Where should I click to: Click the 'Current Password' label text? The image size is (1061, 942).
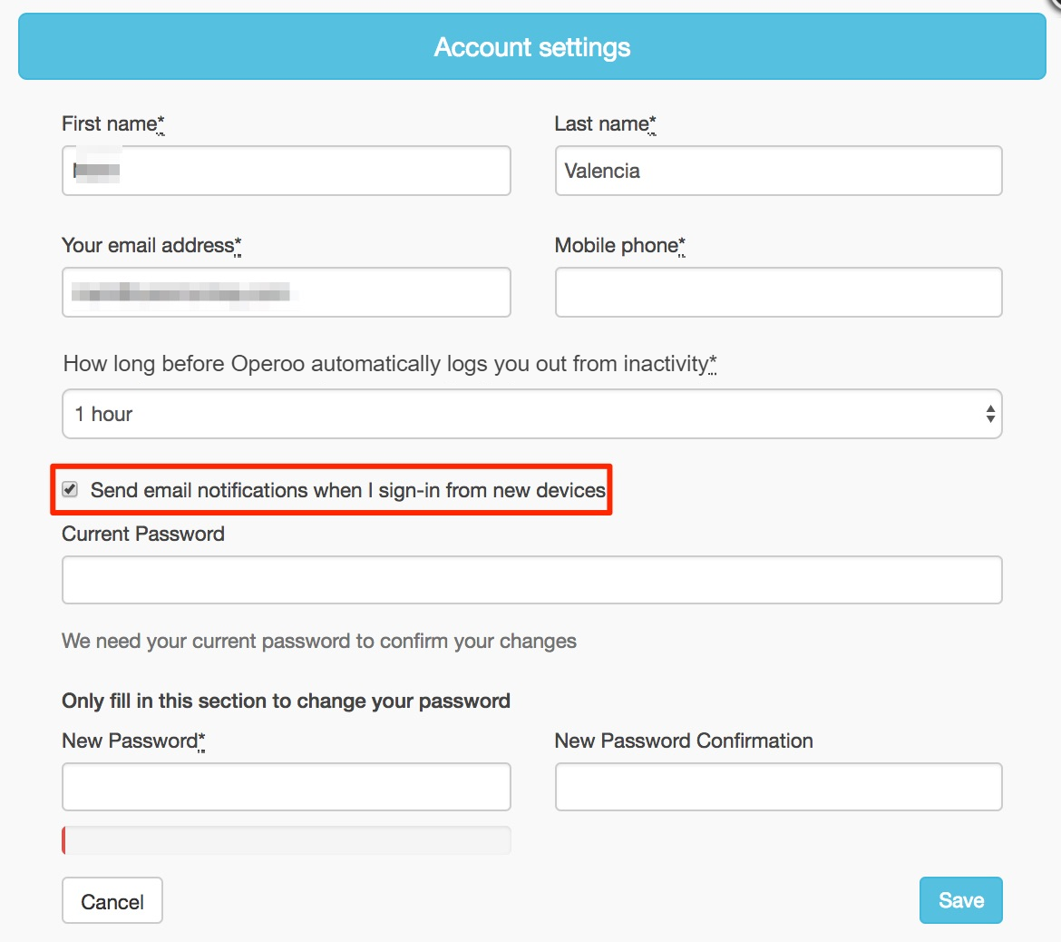point(143,534)
